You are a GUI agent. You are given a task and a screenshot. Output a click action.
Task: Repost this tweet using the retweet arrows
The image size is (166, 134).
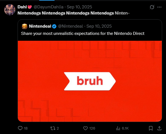coord(53,128)
